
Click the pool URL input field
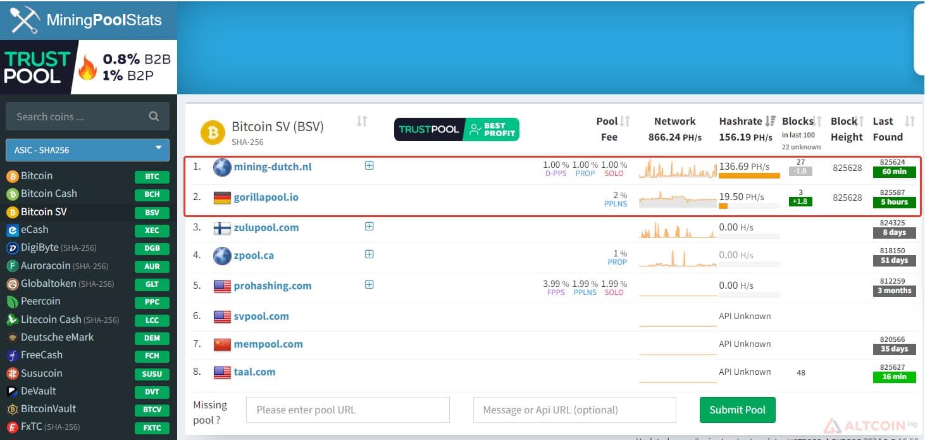click(x=347, y=410)
